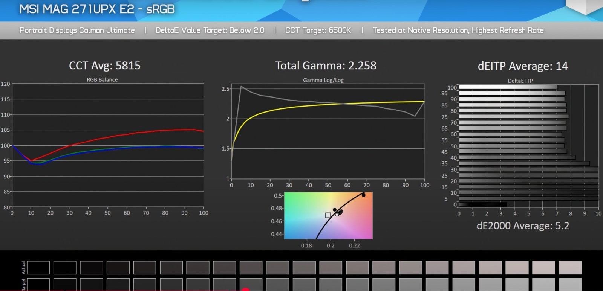Click the white square target in chromaticity chart
The width and height of the screenshot is (603, 291).
click(x=328, y=215)
